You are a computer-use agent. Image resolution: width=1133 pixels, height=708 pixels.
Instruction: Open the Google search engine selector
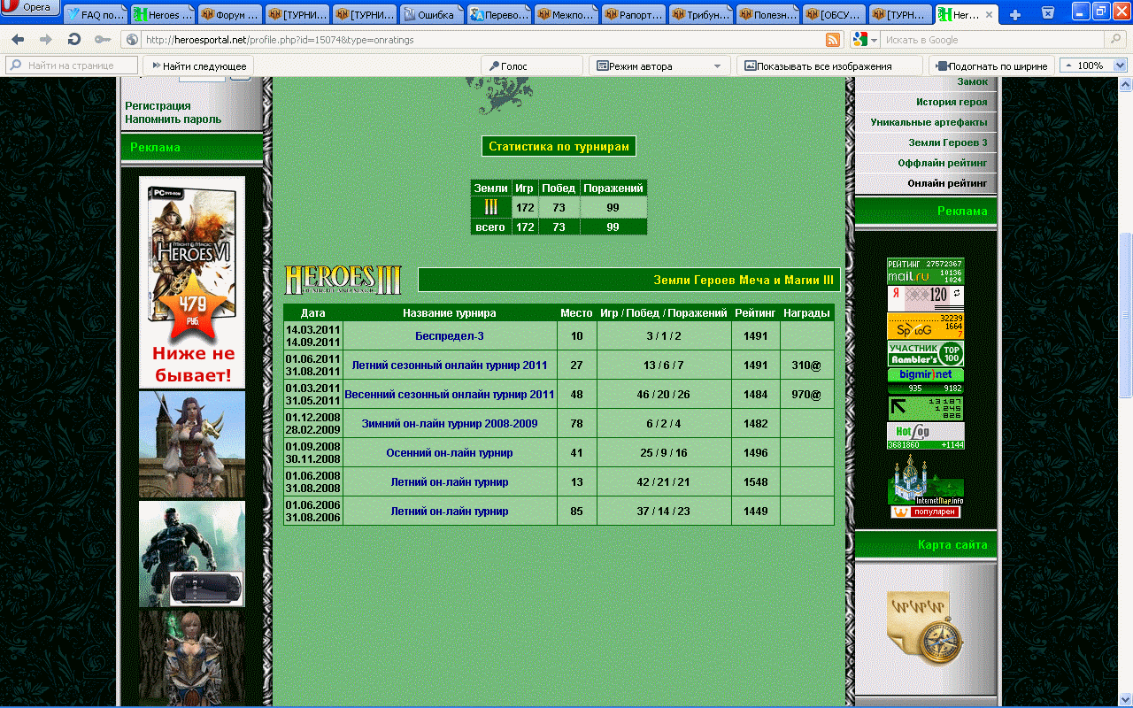(x=865, y=40)
